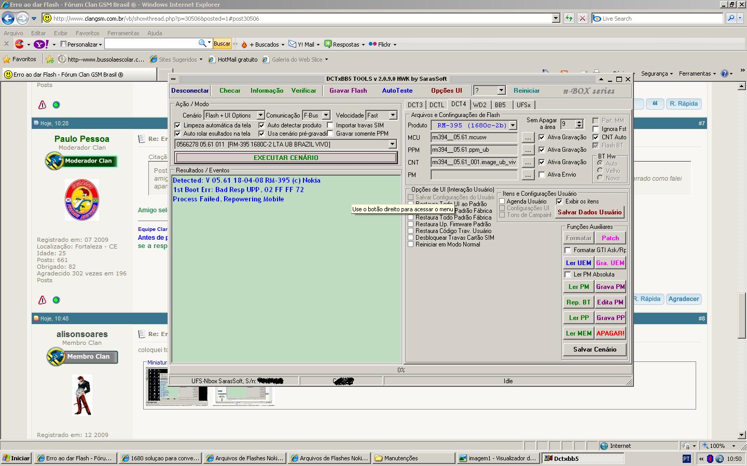Click the PPM file browse button
The height and width of the screenshot is (466, 747).
click(x=528, y=150)
